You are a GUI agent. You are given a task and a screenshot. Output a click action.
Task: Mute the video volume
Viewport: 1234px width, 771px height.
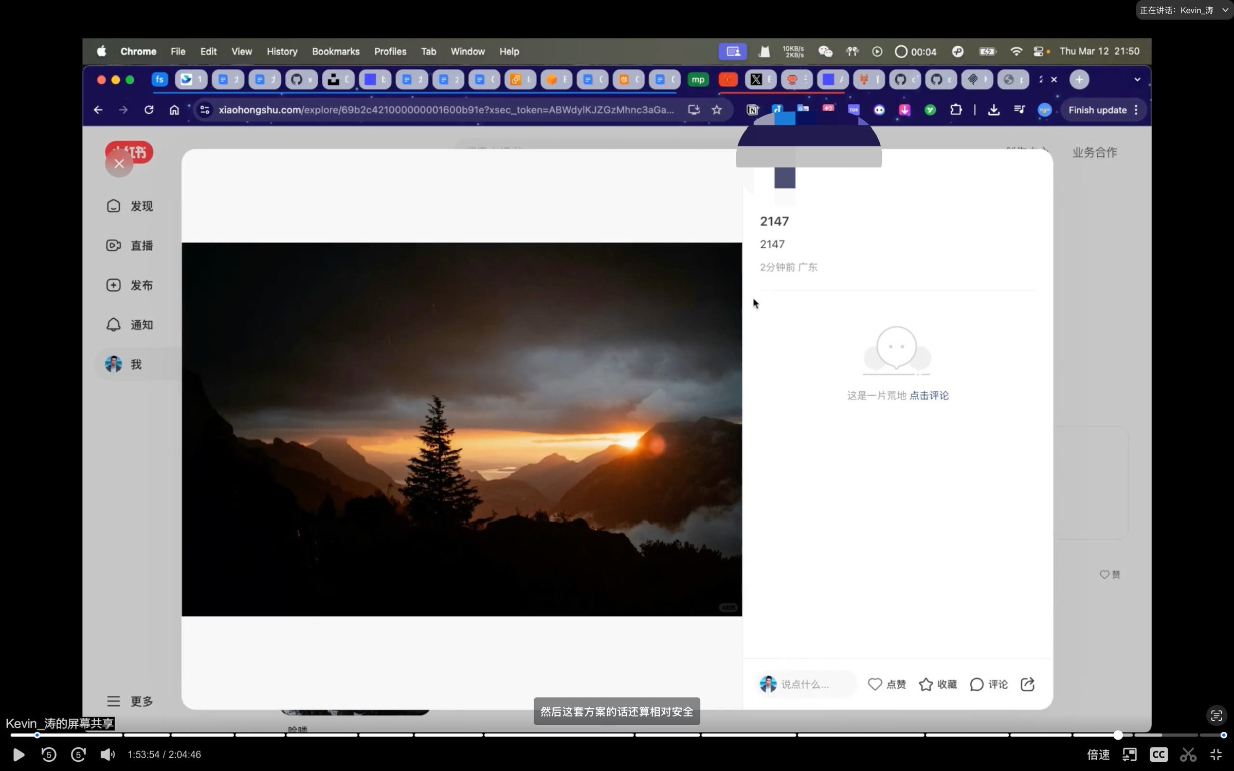(107, 755)
